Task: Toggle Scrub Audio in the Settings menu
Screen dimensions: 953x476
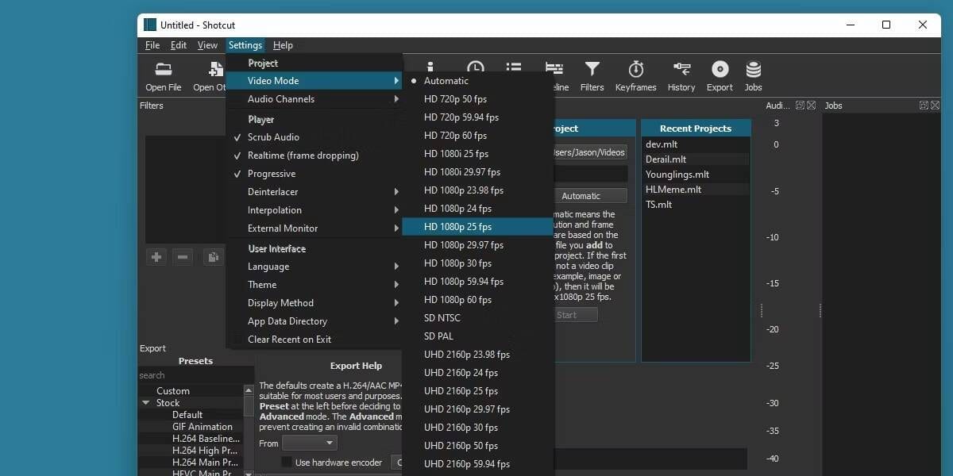Action: [273, 137]
